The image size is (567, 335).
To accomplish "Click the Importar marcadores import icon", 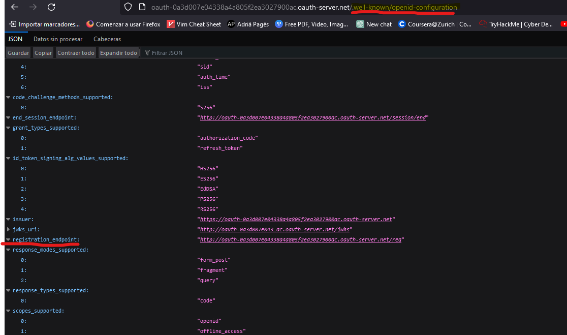I will pos(13,24).
